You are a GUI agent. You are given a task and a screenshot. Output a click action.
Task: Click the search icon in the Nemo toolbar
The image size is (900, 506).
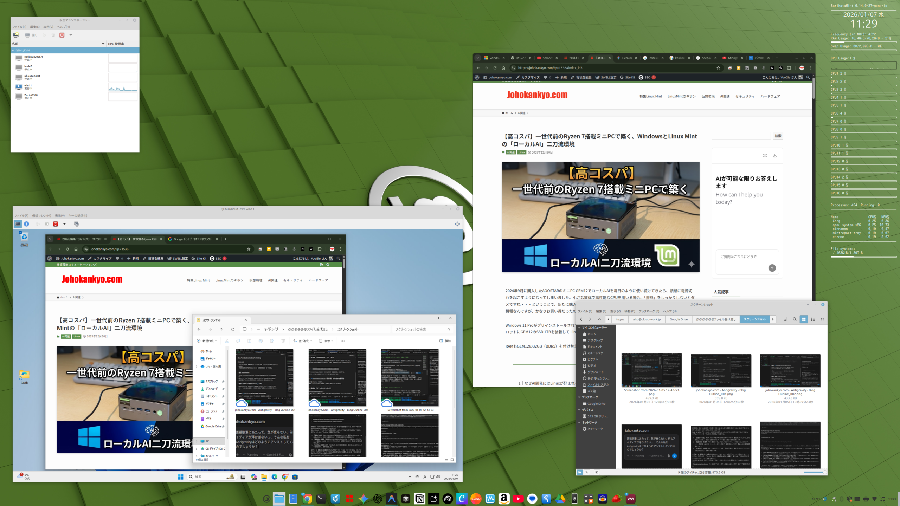pos(795,319)
